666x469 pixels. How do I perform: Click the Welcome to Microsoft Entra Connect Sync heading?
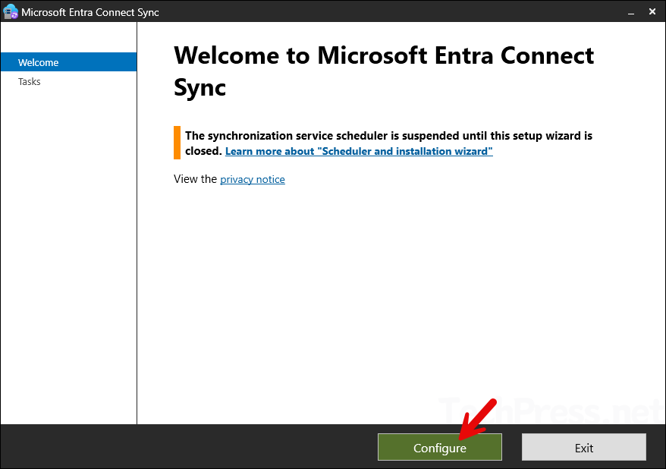(x=384, y=71)
